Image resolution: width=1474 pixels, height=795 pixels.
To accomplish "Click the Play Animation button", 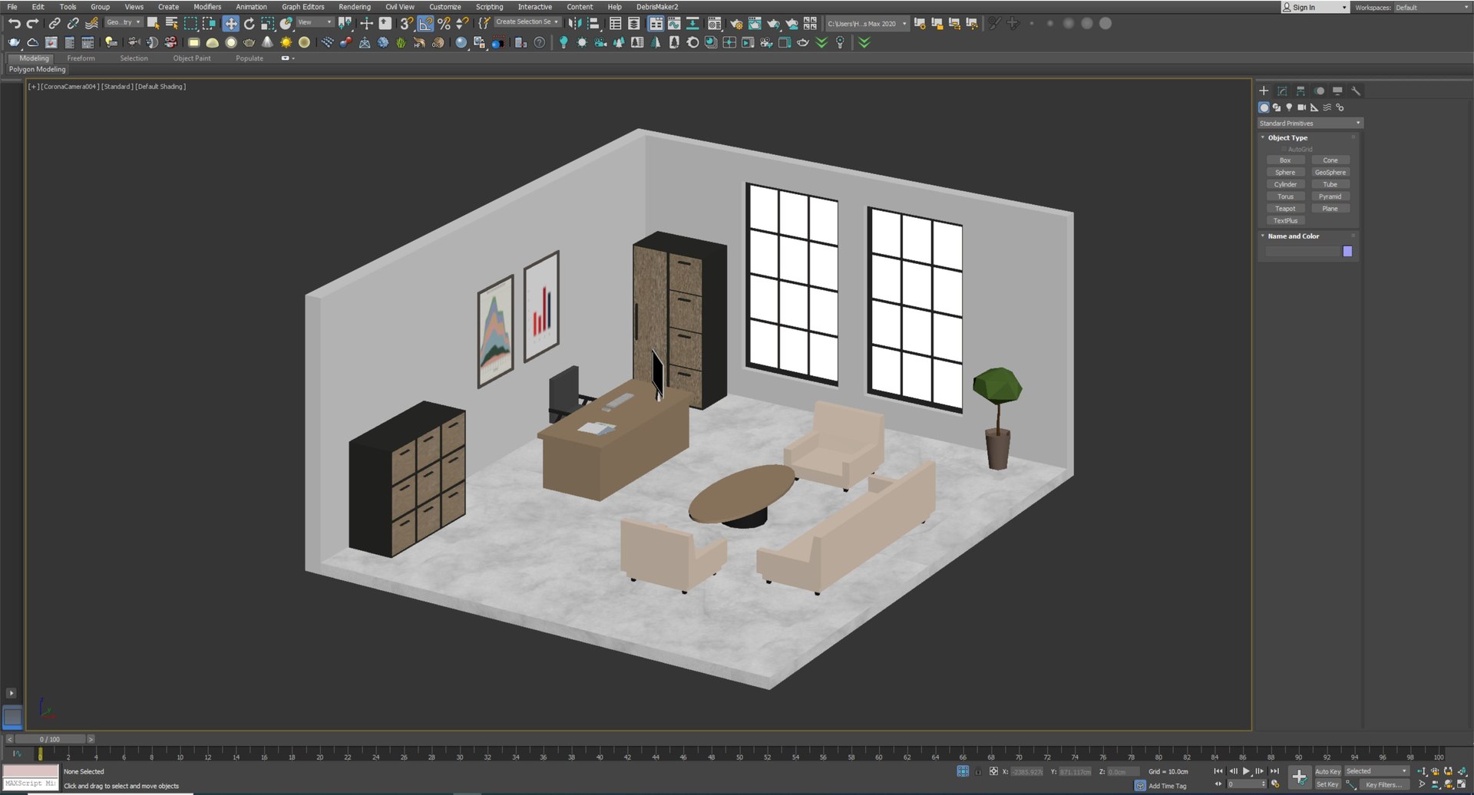I will (1246, 771).
